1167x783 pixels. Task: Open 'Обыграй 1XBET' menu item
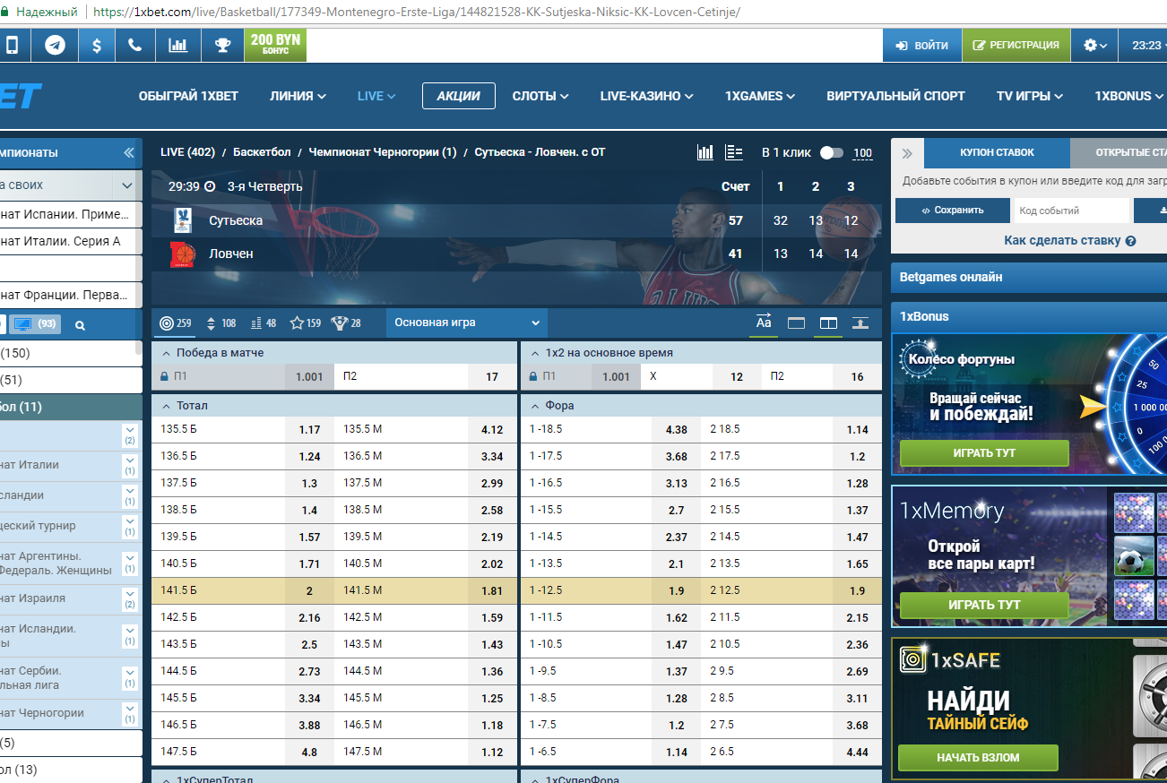coord(189,96)
